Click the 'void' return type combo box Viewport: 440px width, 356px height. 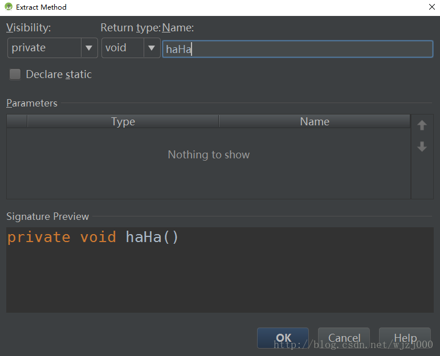(123, 48)
